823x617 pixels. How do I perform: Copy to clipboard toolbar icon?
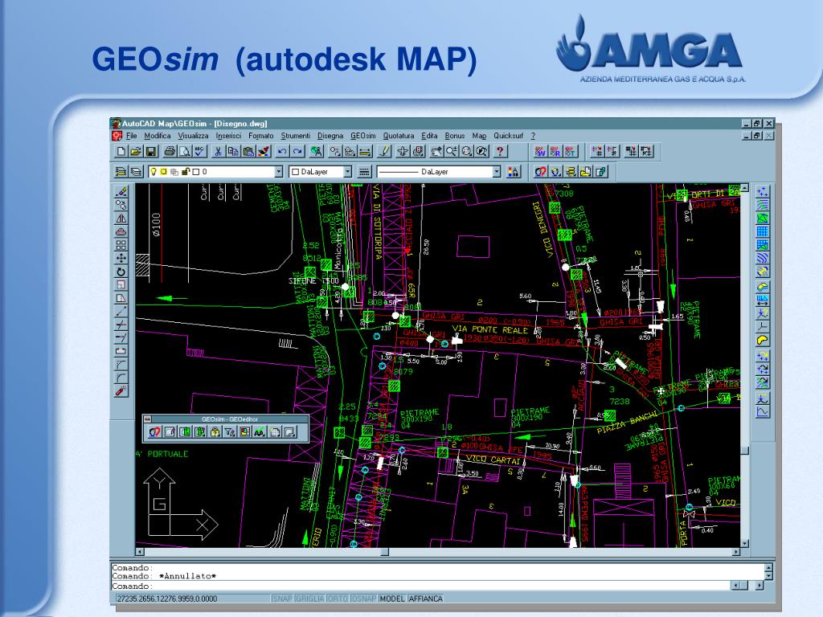[x=233, y=152]
